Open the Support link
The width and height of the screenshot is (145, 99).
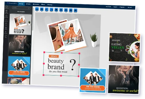pyautogui.click(x=115, y=7)
